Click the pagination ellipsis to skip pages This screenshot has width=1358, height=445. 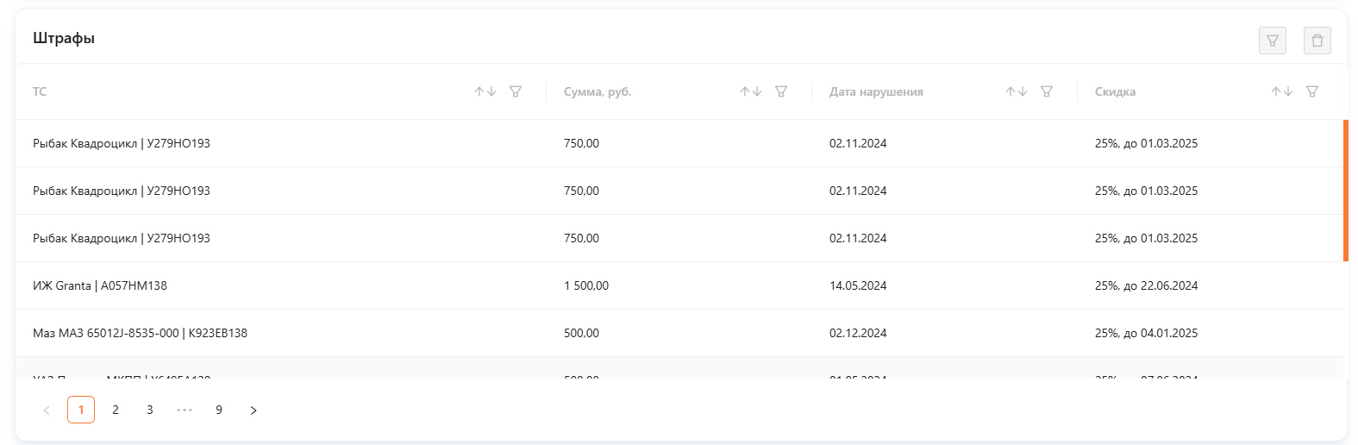point(185,410)
